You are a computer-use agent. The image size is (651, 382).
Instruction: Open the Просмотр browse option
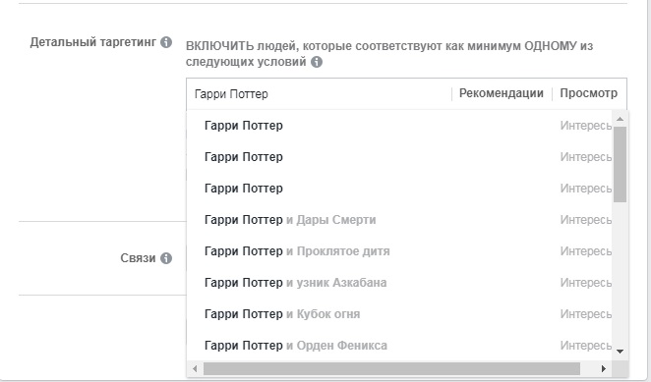click(x=588, y=93)
